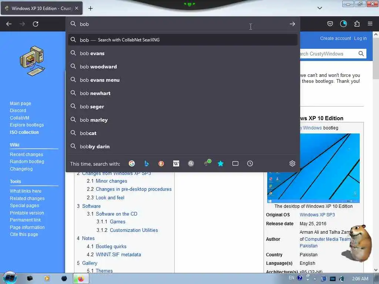The height and width of the screenshot is (284, 379).
Task: Open the blue circular toolbar extension icon
Action: pyautogui.click(x=343, y=24)
